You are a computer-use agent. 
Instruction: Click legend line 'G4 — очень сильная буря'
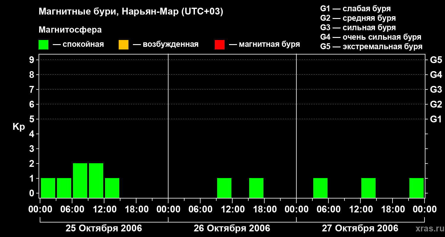[x=371, y=37]
